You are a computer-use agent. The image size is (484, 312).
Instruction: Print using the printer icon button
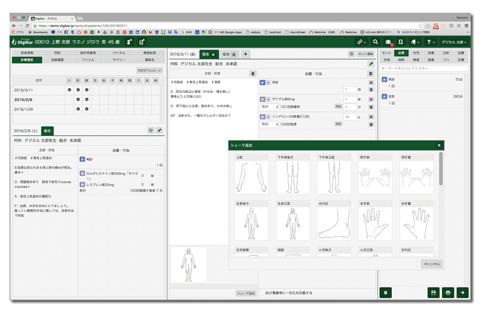point(448,292)
